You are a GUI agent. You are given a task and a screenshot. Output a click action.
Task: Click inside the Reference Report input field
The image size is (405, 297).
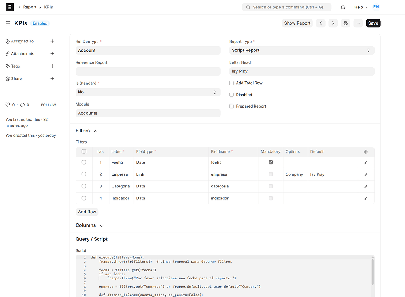[x=148, y=71]
